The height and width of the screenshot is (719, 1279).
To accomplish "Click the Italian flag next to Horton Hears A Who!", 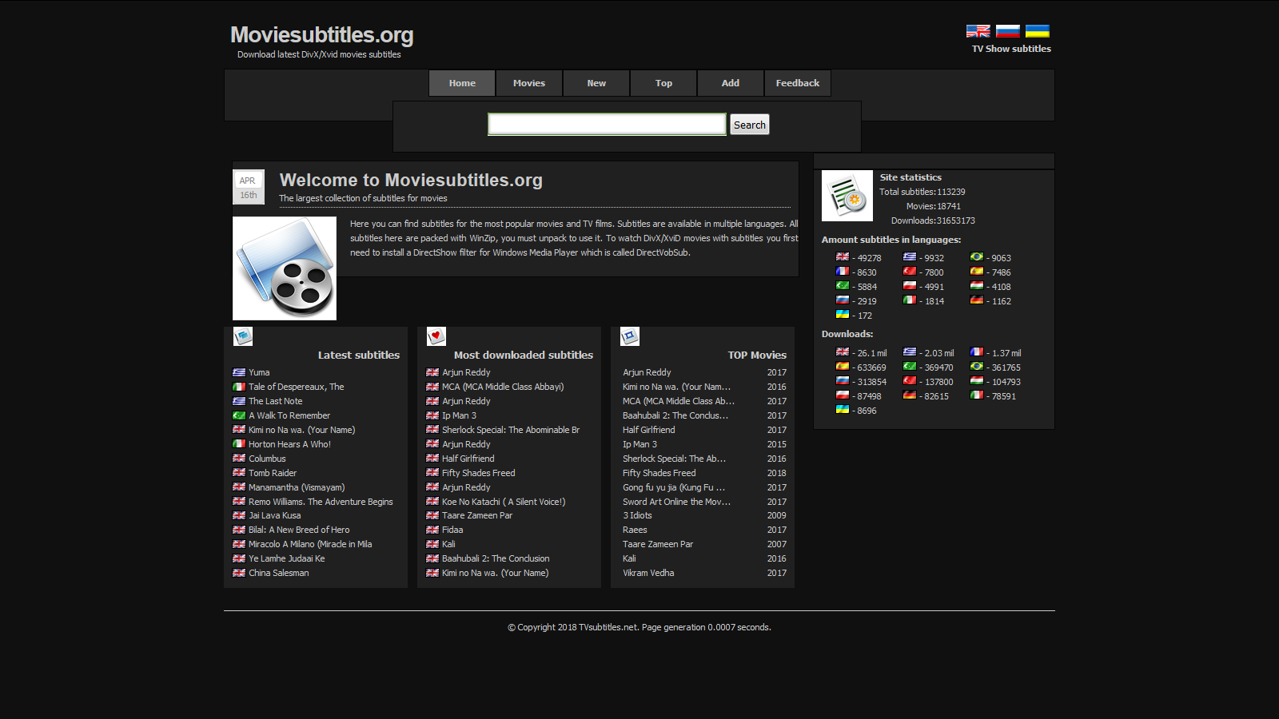I will [239, 444].
